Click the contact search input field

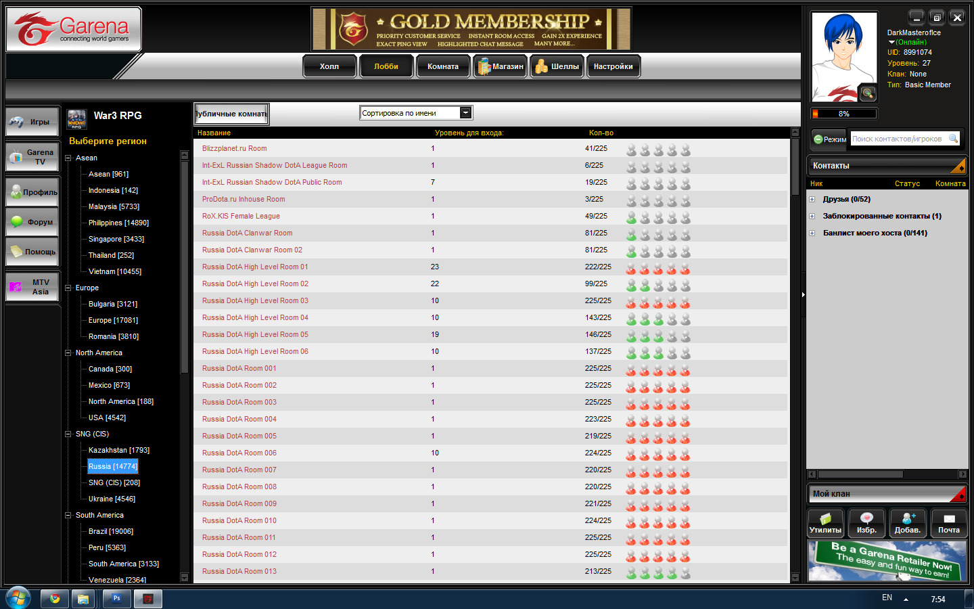point(898,139)
